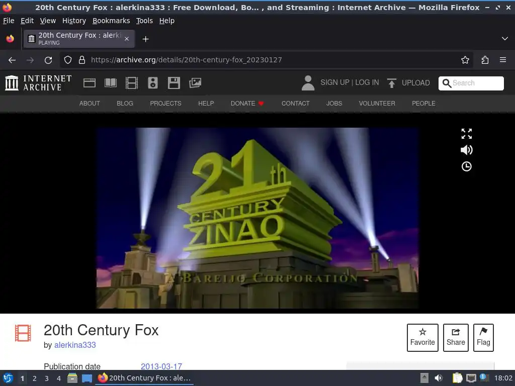The height and width of the screenshot is (386, 515).
Task: Switch to workspace 2 in the taskbar
Action: coord(35,378)
